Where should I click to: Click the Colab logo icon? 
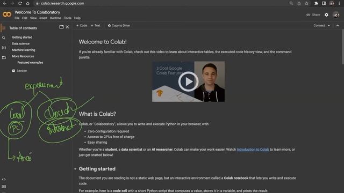click(7, 14)
